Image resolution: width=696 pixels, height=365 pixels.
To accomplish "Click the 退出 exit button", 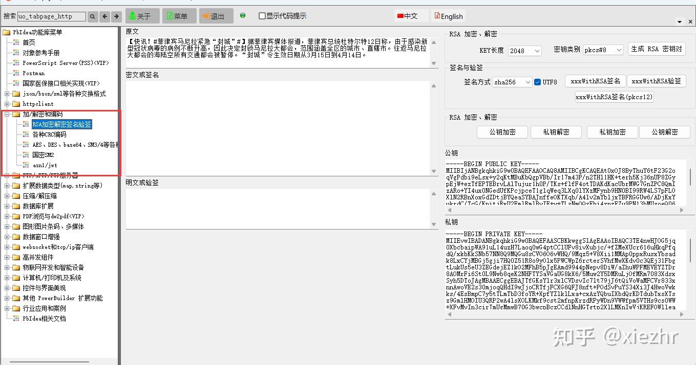I will pos(216,16).
